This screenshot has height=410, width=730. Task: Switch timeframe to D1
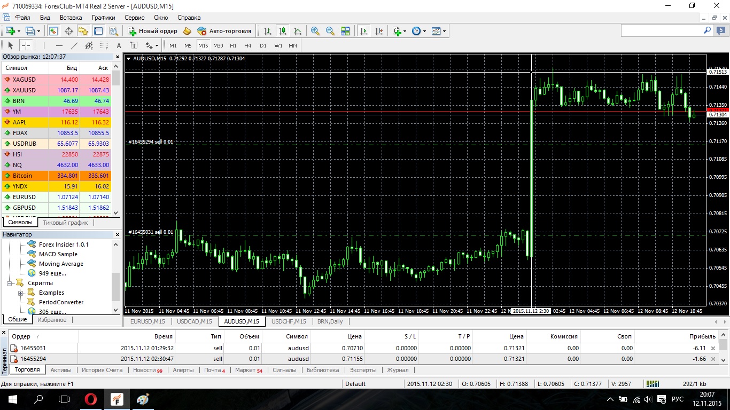click(x=263, y=45)
